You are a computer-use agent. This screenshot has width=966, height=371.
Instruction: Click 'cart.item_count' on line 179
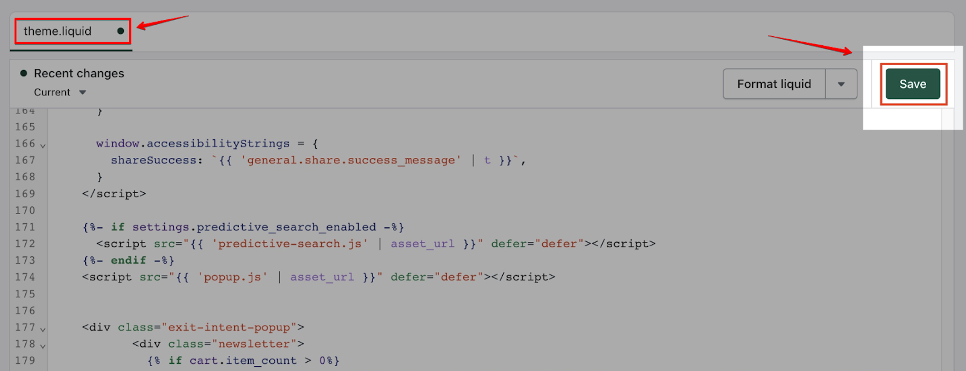point(243,360)
